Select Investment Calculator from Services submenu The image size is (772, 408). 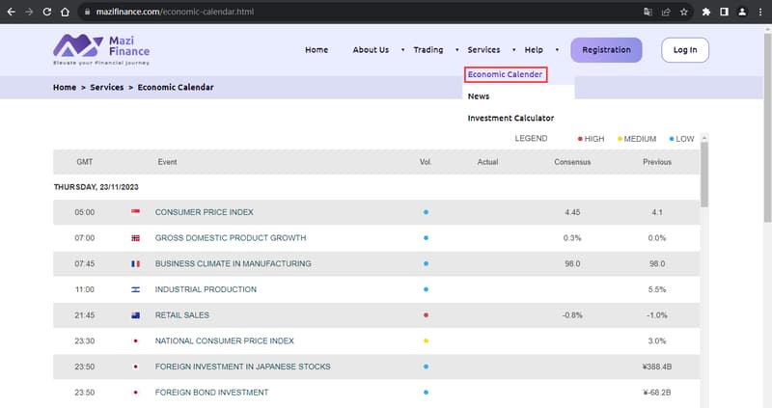click(x=510, y=118)
